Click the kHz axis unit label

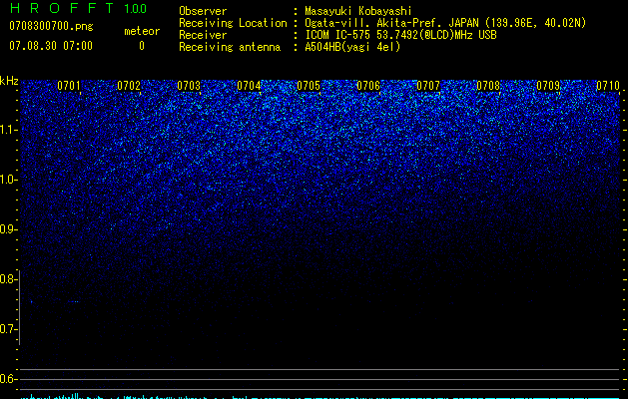(9, 81)
